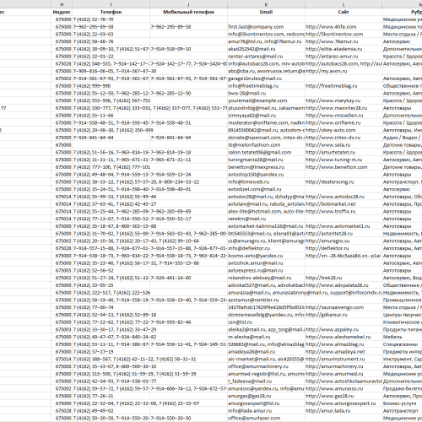
Task: Select email cell 'bwa-28@mail.ru'
Action: pos(266,93)
